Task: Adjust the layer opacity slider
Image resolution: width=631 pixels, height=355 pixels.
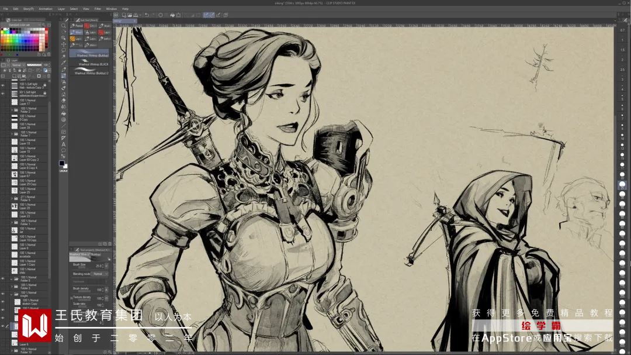Action: (x=34, y=65)
